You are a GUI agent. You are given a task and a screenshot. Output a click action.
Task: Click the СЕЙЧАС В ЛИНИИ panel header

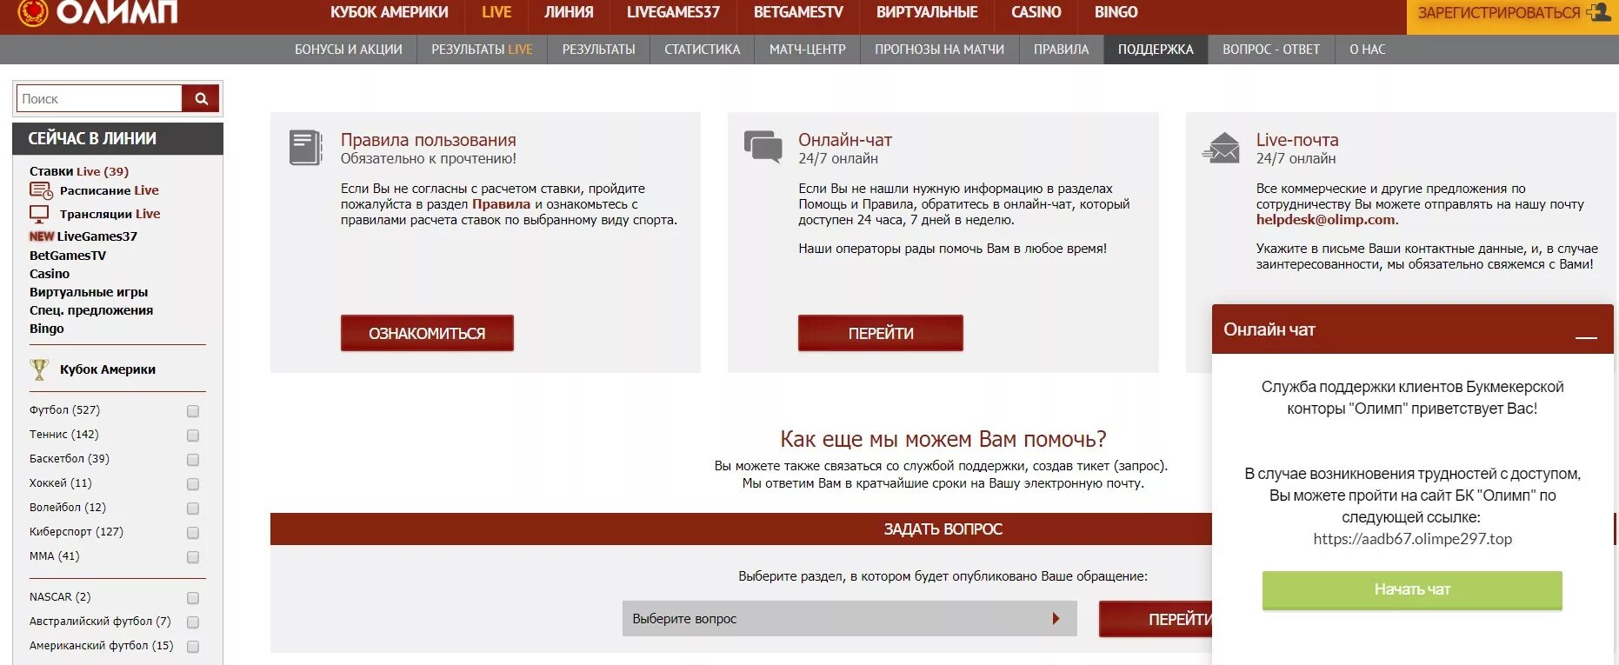pyautogui.click(x=117, y=139)
